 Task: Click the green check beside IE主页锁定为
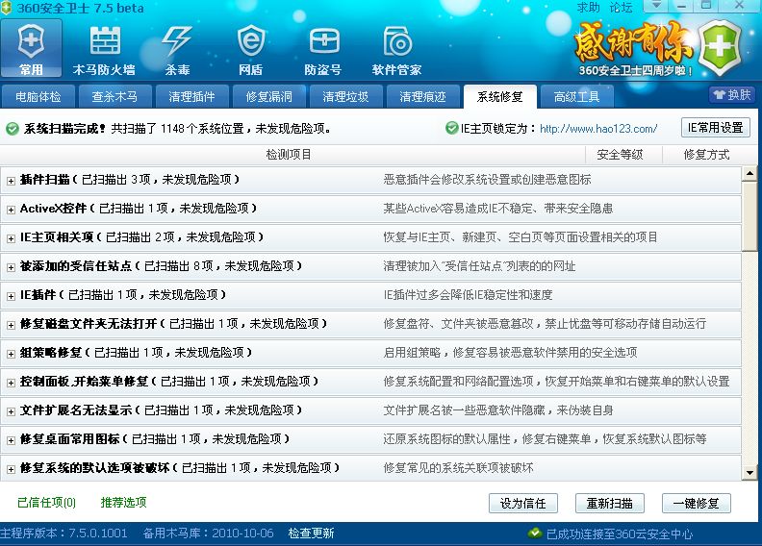[452, 128]
